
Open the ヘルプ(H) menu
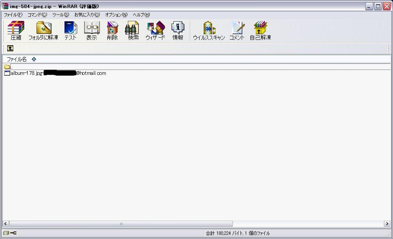click(141, 15)
